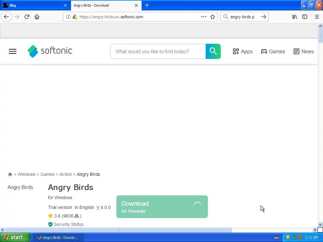Image resolution: width=323 pixels, height=242 pixels.
Task: Click the horizontal scrollbar thumb
Action: [119, 230]
